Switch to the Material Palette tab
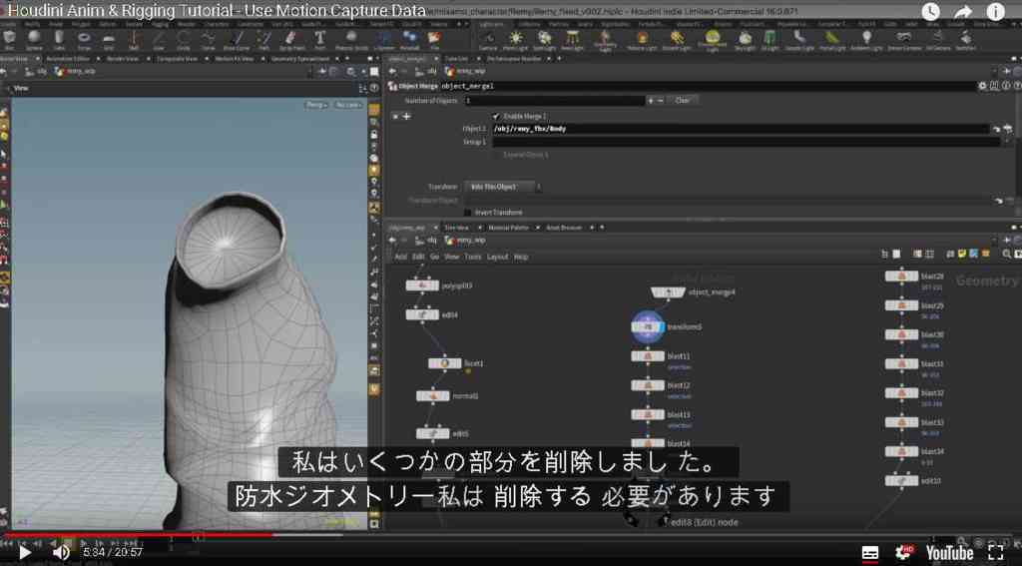The image size is (1022, 566). point(508,228)
